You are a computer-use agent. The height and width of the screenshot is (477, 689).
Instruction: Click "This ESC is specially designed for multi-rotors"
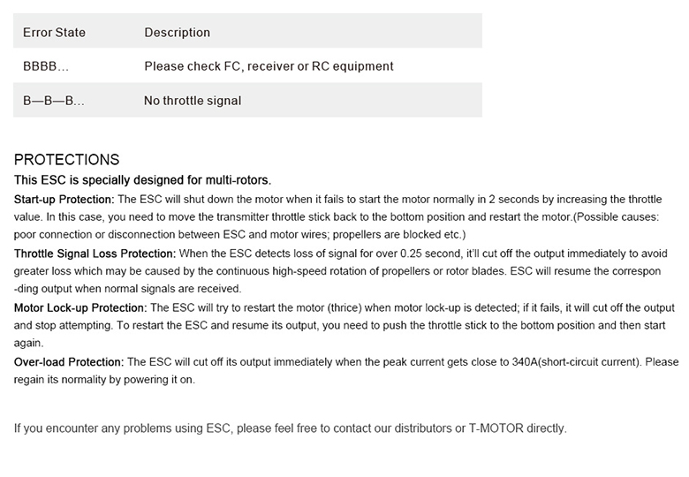(142, 179)
